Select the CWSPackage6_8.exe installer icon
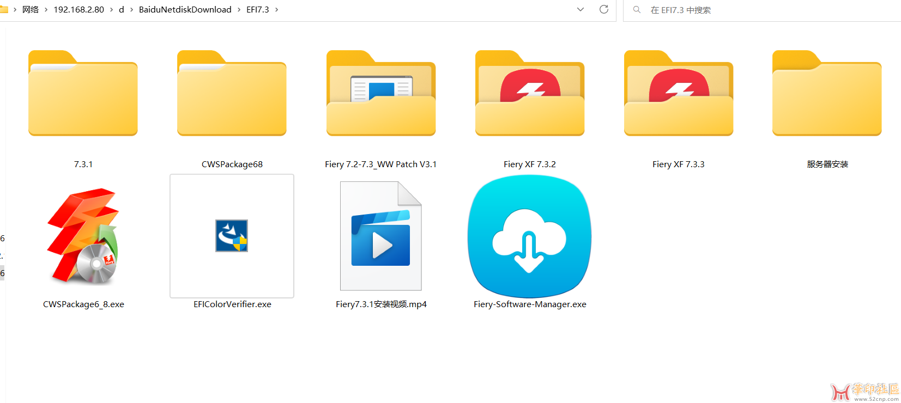This screenshot has width=901, height=403. pos(83,236)
